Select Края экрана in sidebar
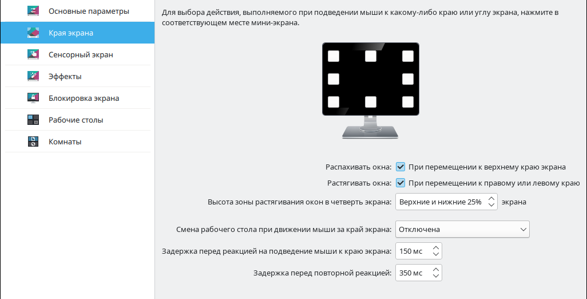 point(77,33)
